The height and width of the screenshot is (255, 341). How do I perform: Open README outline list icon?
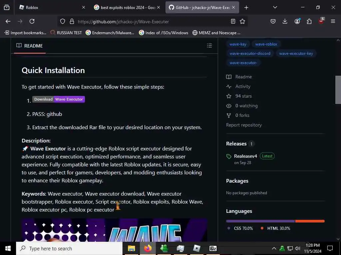click(209, 45)
